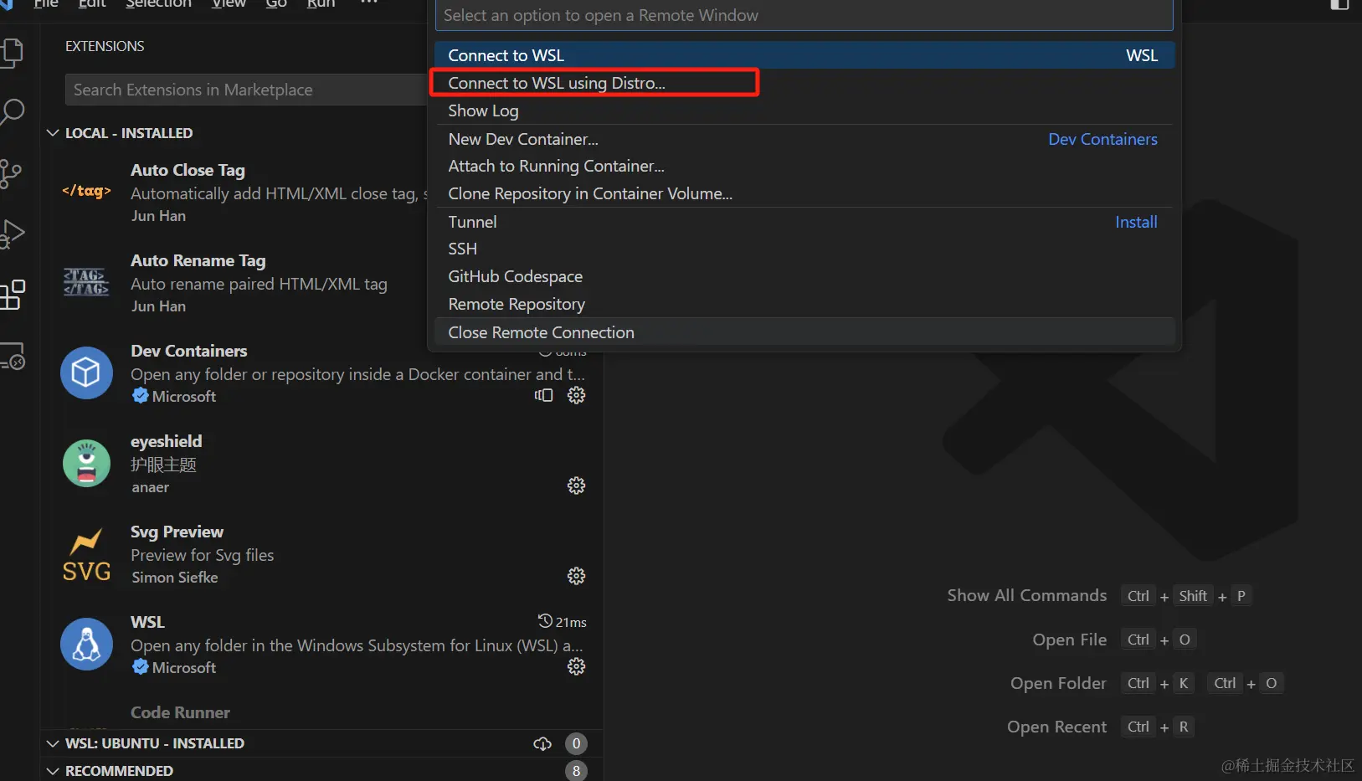Click the 0 count badge for WSL: Ubuntu

pos(576,743)
